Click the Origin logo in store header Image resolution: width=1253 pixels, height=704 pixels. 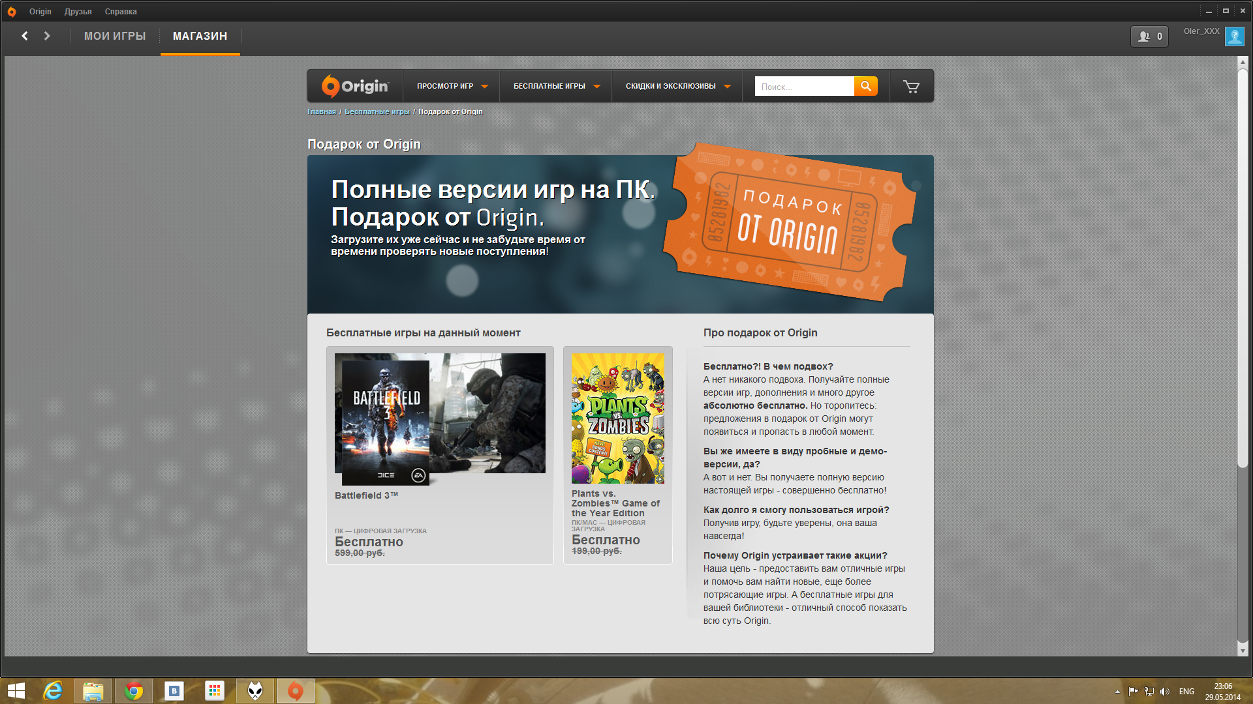click(355, 86)
